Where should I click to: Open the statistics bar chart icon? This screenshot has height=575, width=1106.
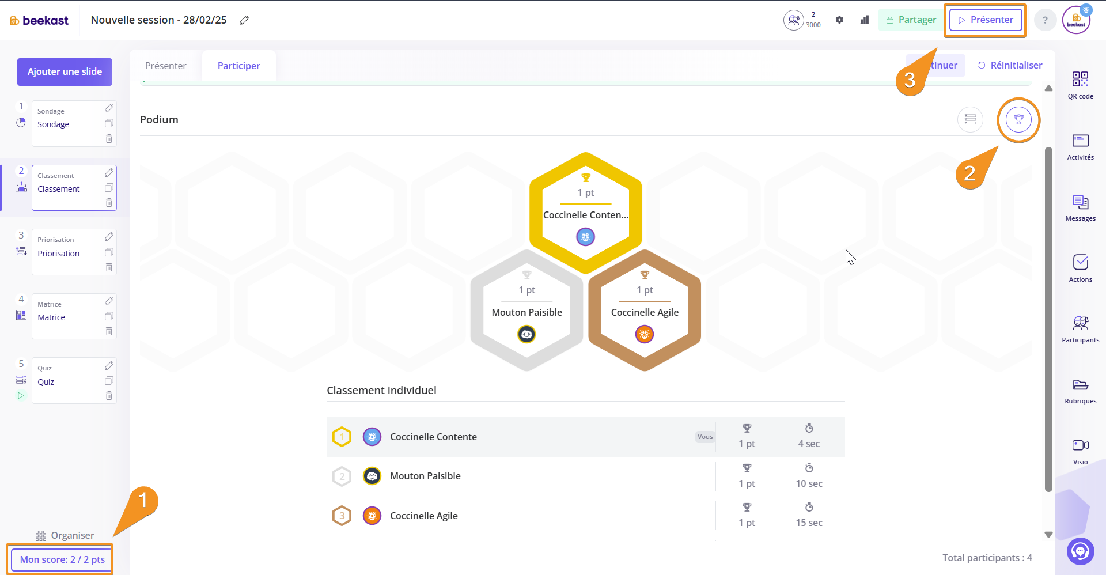click(864, 20)
